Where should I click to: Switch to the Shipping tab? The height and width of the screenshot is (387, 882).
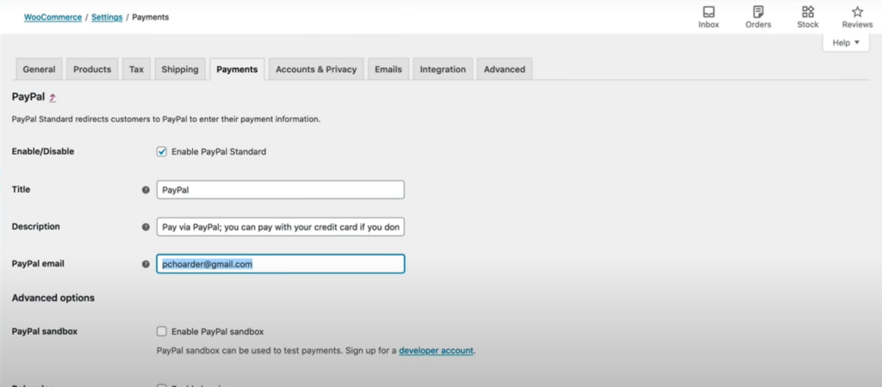pos(180,69)
